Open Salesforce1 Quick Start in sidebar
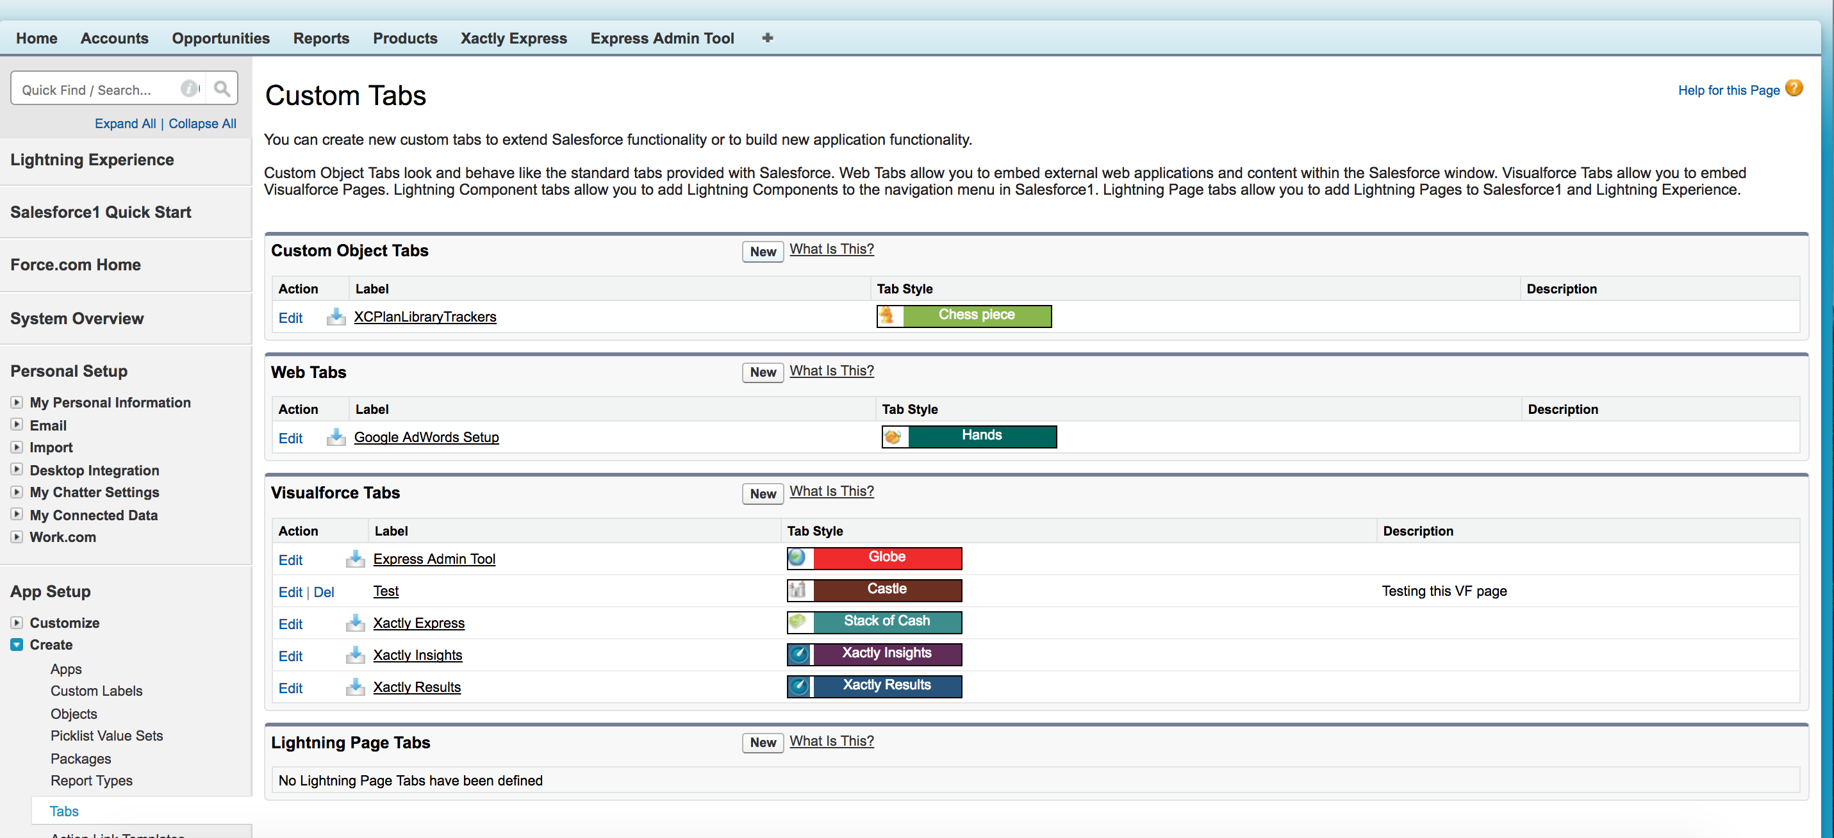 (x=101, y=212)
